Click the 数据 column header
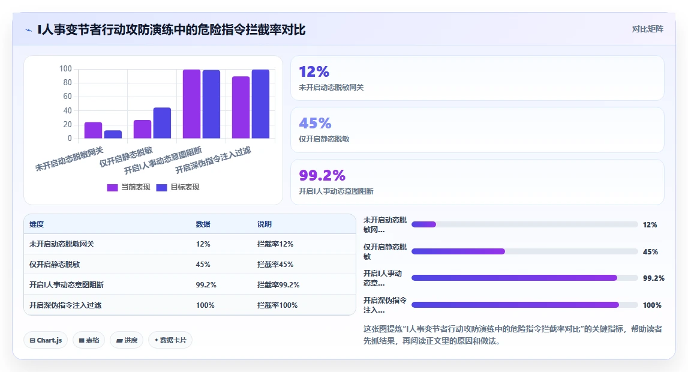The height and width of the screenshot is (372, 688). click(203, 224)
